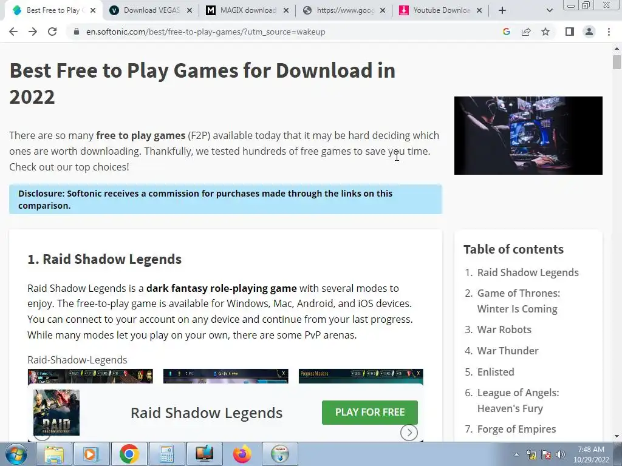This screenshot has height=466, width=622.
Task: Click the page scrollbar thumb
Action: pos(617,62)
